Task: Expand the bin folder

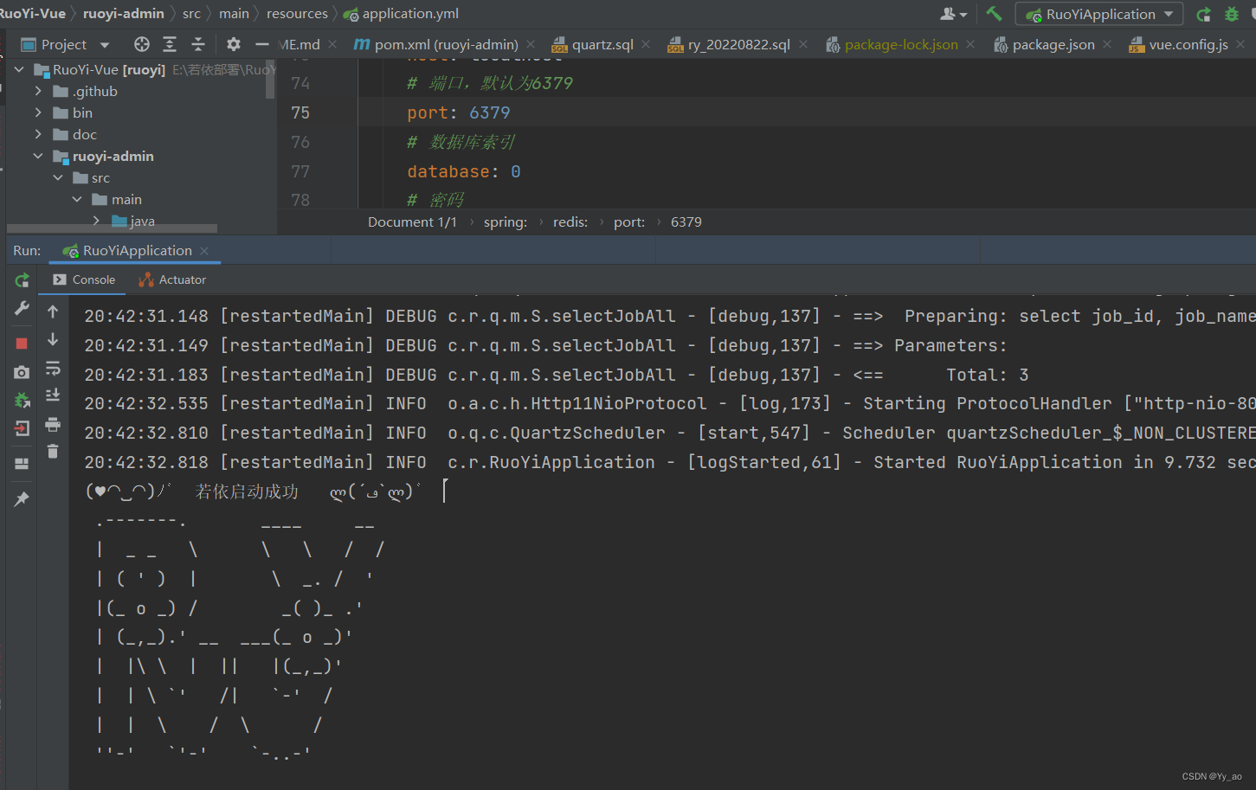Action: coord(38,112)
